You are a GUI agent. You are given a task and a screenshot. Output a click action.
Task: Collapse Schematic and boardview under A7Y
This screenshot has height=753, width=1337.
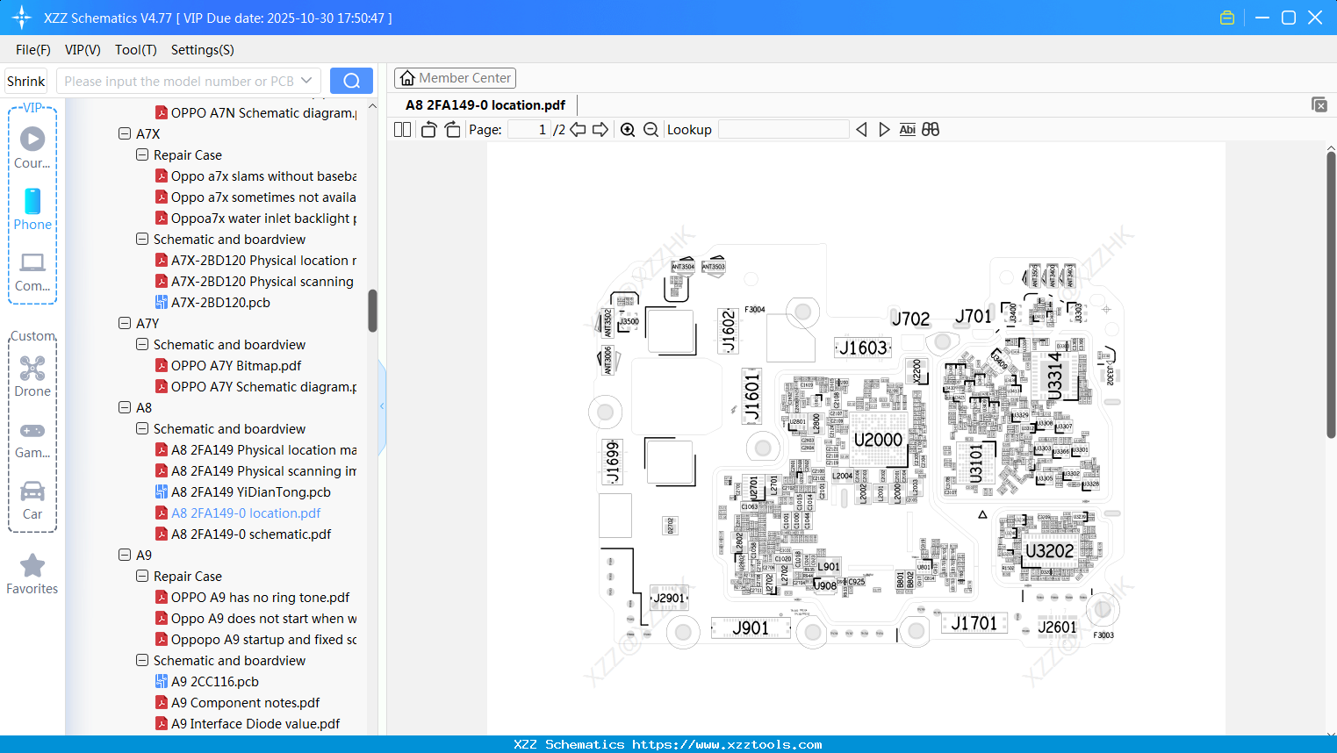142,345
